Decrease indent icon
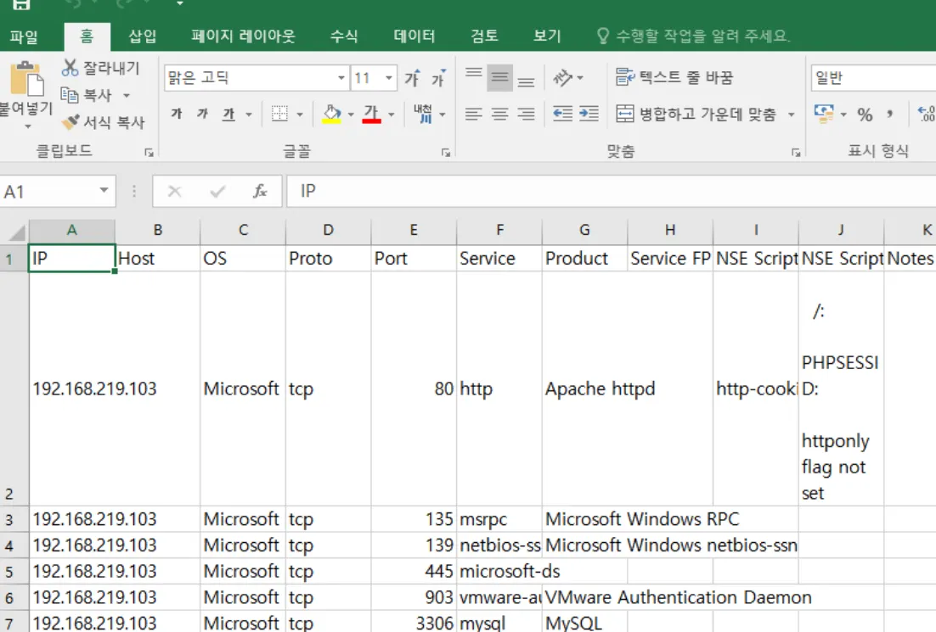The height and width of the screenshot is (632, 936). tap(562, 114)
